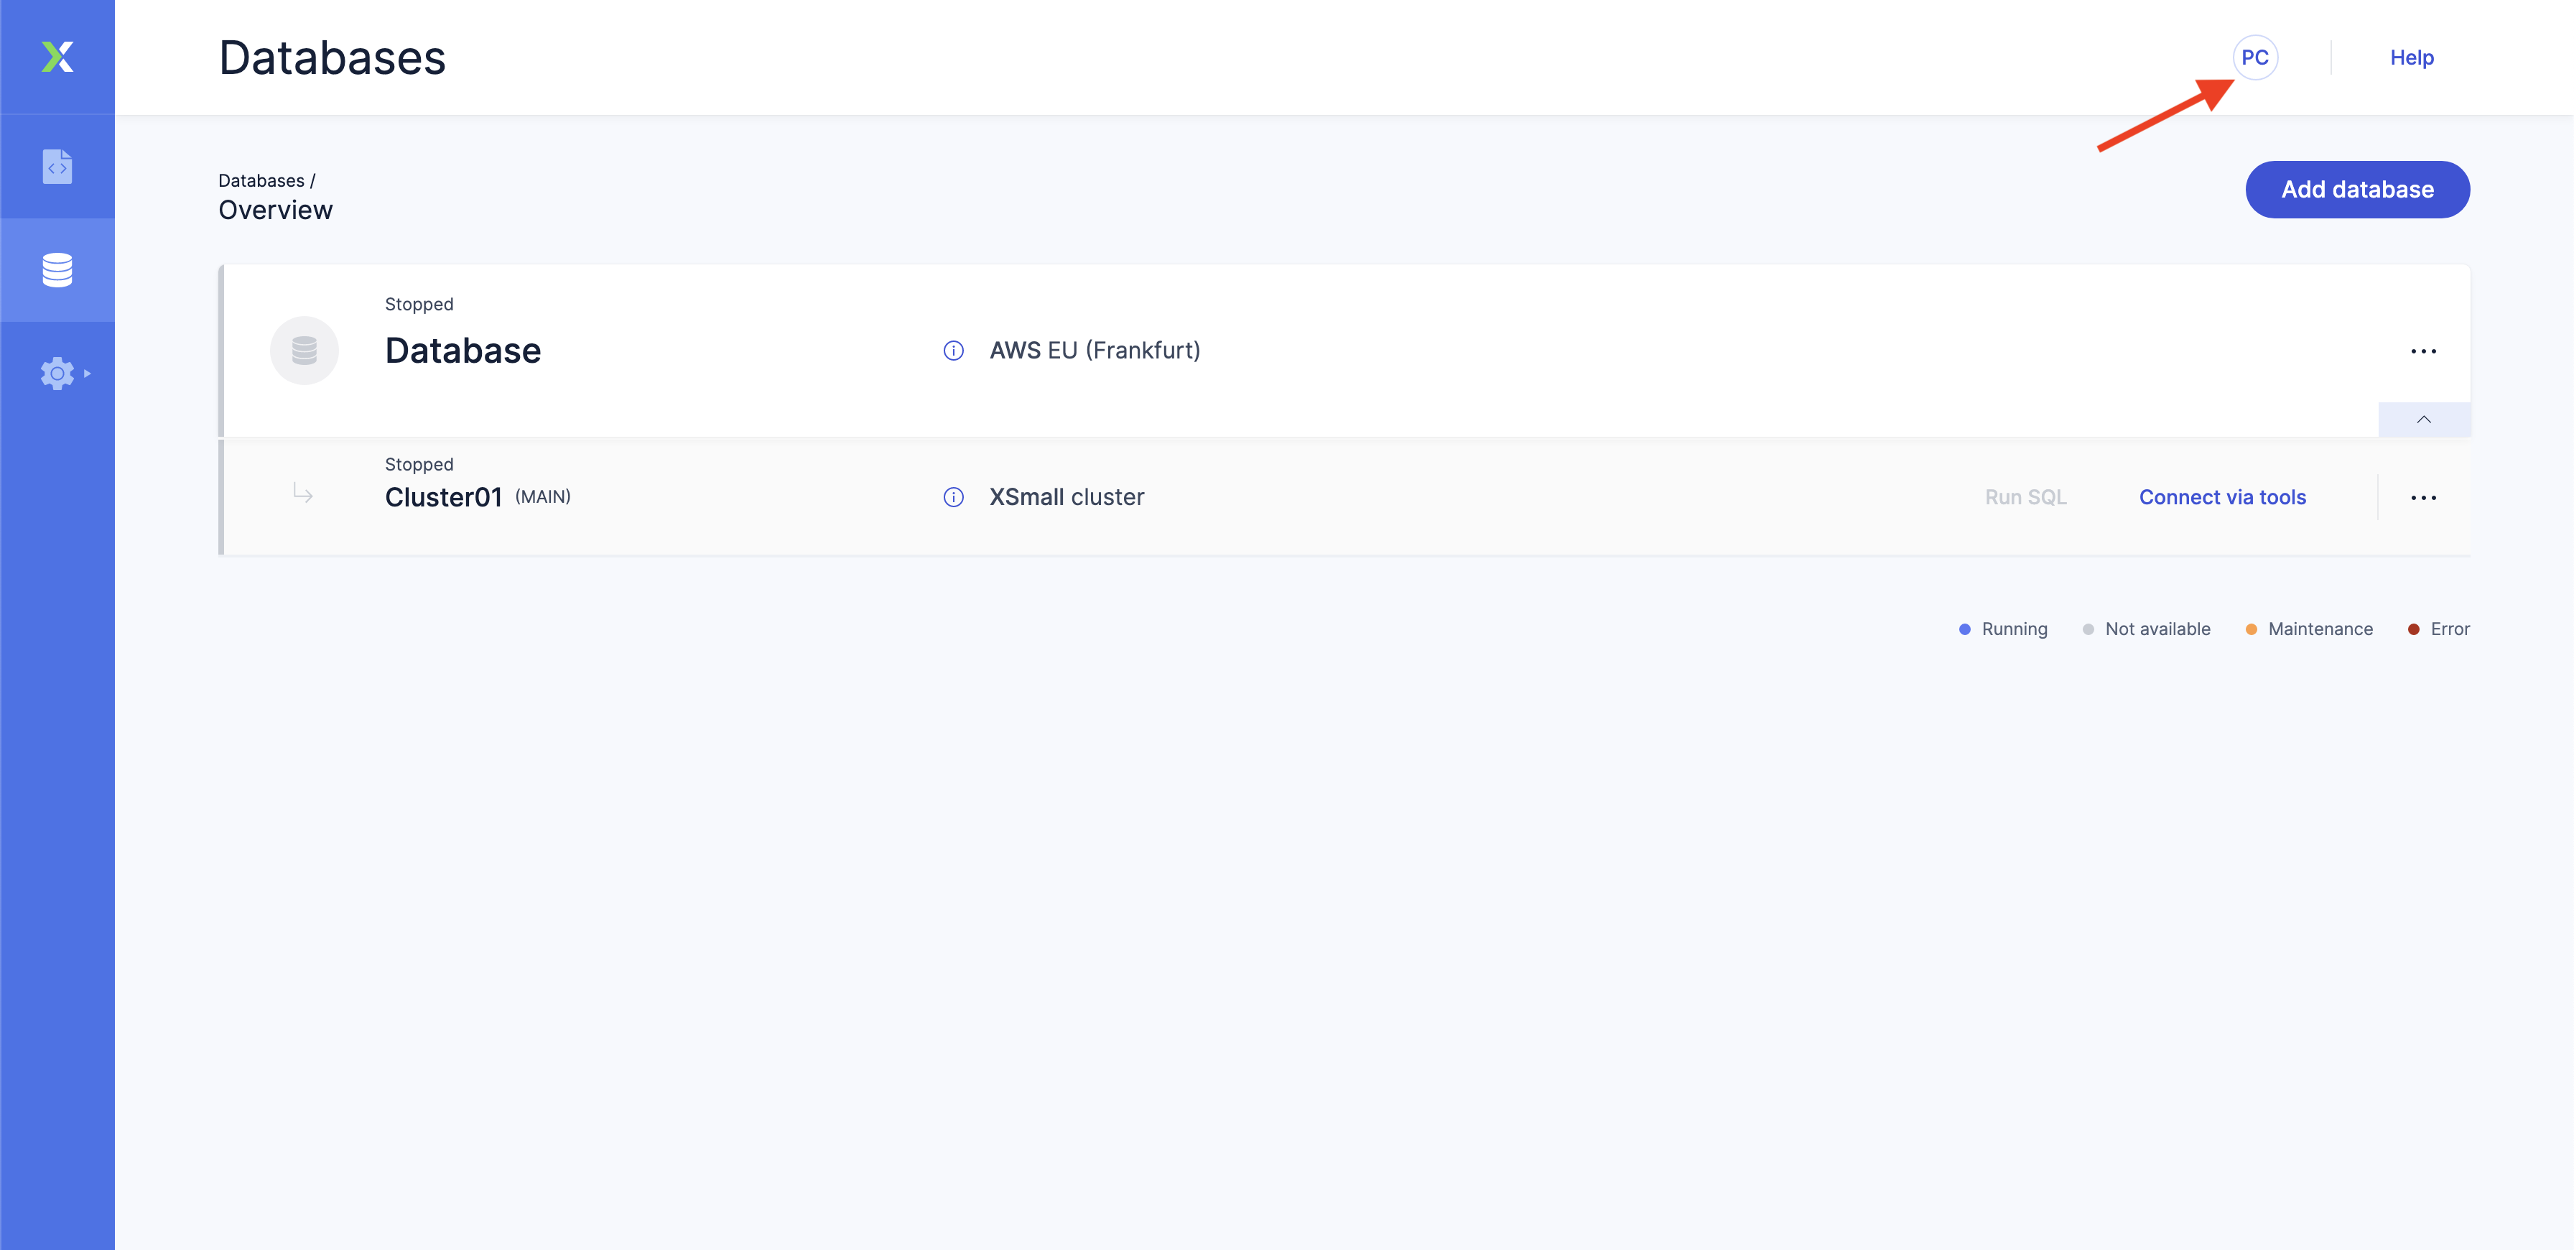Collapse the Database cluster list chevron
Screen dimensions: 2574x1250
click(x=2423, y=420)
